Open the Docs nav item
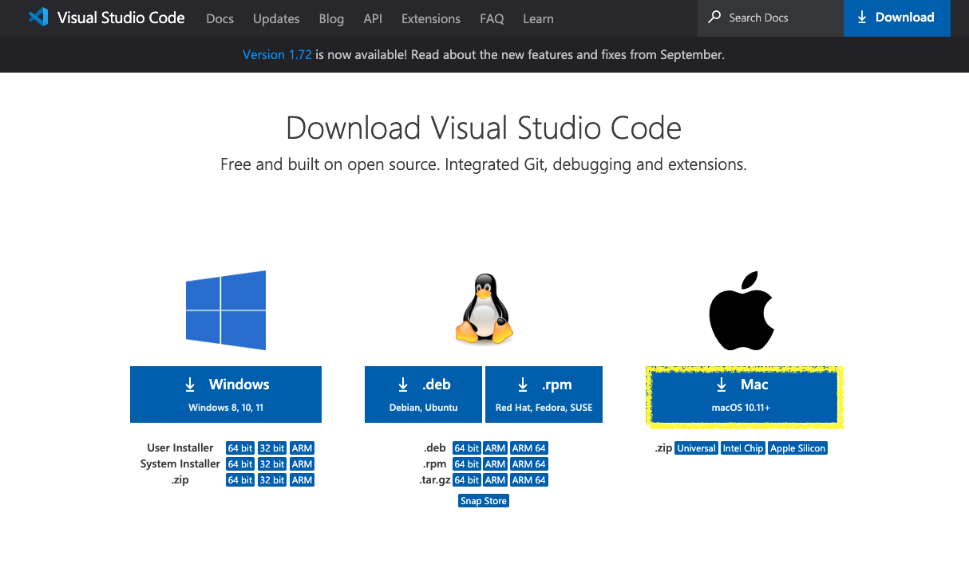969x564 pixels. coord(220,18)
